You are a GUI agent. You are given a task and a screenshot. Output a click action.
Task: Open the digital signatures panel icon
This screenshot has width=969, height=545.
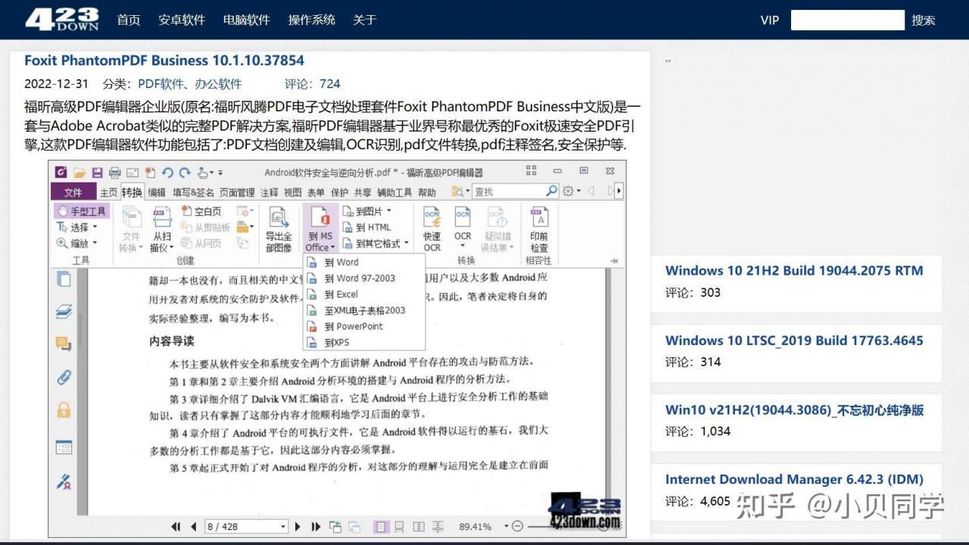point(64,481)
